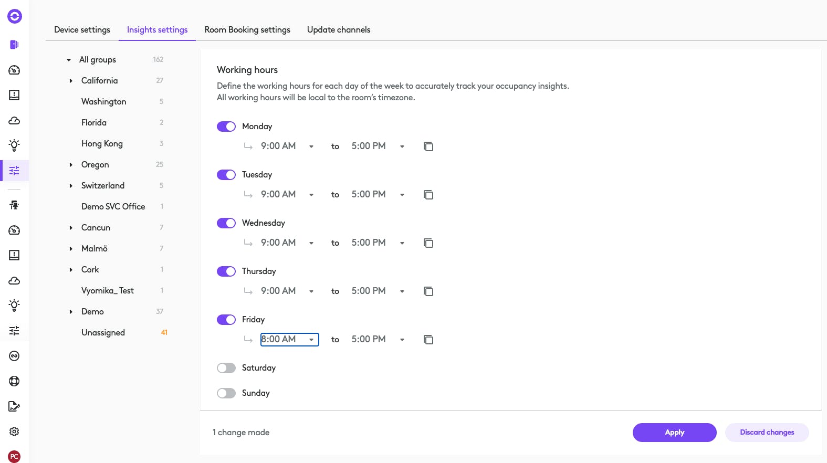Collapse the All groups tree

69,60
